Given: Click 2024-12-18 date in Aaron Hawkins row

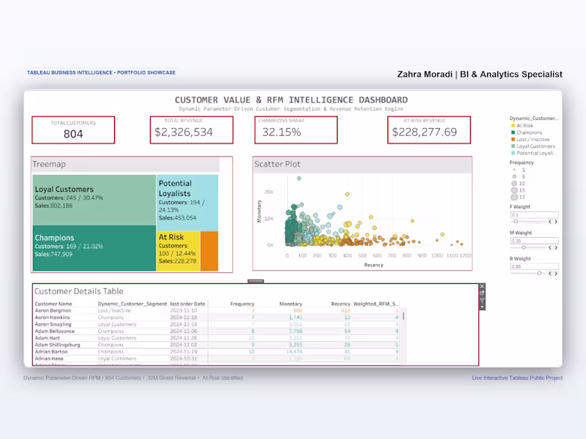Looking at the screenshot, I should 184,318.
